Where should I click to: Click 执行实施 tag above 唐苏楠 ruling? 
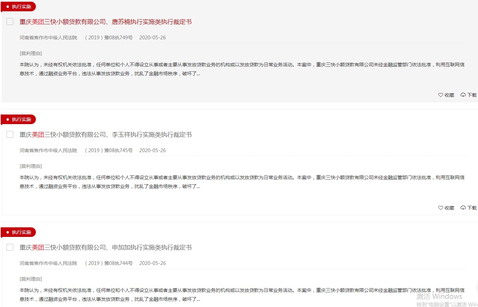coord(18,6)
